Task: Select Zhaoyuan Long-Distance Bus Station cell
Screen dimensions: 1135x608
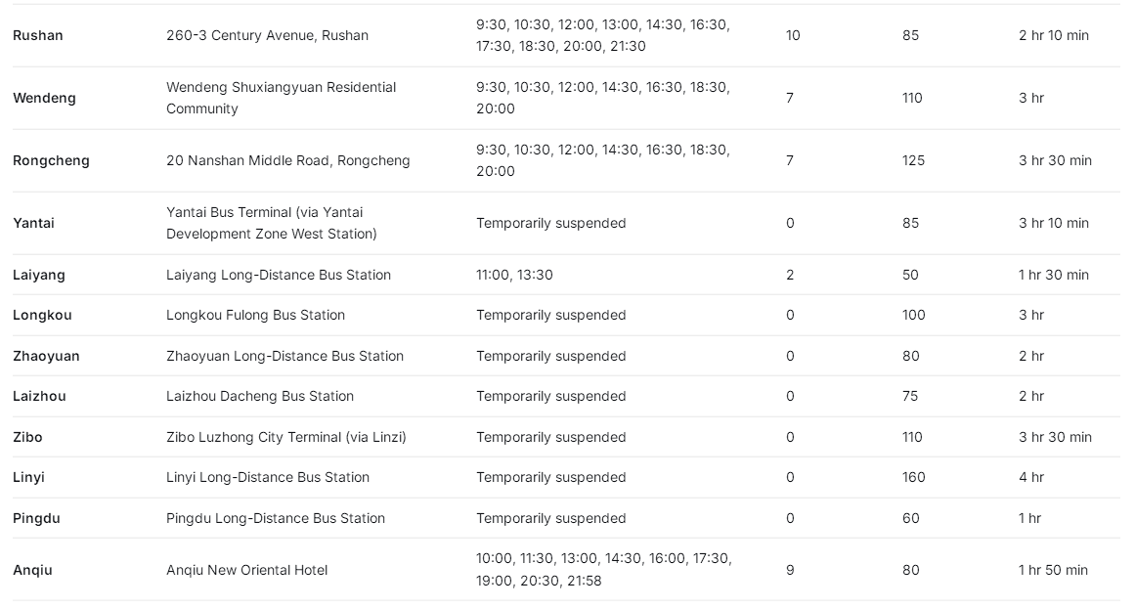Action: click(x=284, y=356)
